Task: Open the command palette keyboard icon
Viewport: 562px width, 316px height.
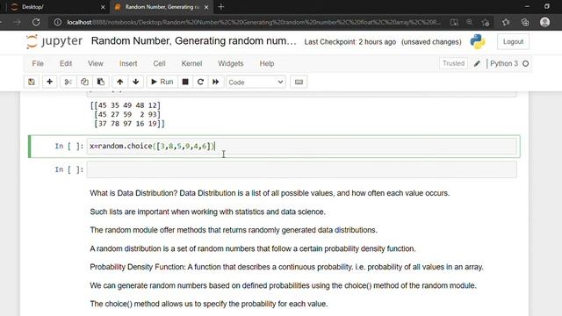Action: coord(299,82)
